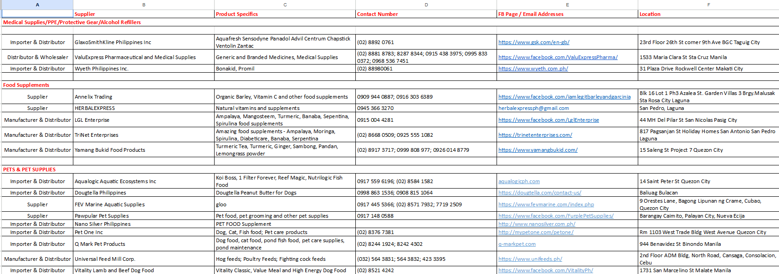Open the gsk.com/en-gb link
Screen dimensions: 779x274
[533, 42]
